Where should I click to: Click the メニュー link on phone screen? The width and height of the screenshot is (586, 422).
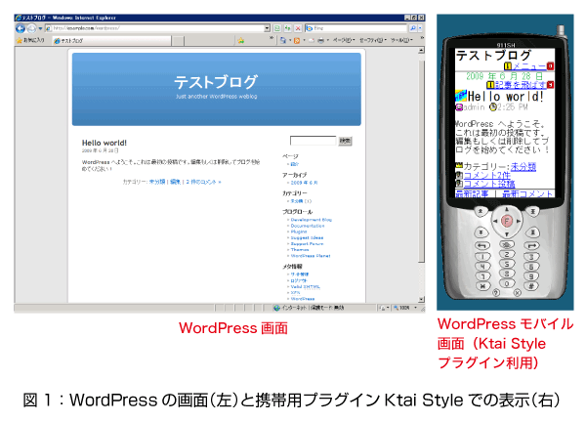coord(529,66)
